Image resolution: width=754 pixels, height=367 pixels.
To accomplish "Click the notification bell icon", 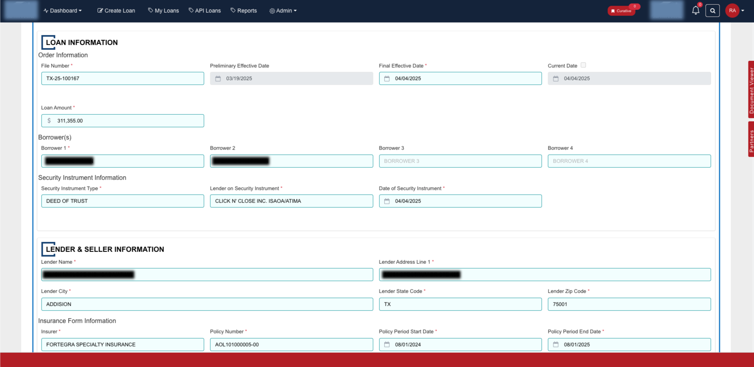I will coord(695,11).
